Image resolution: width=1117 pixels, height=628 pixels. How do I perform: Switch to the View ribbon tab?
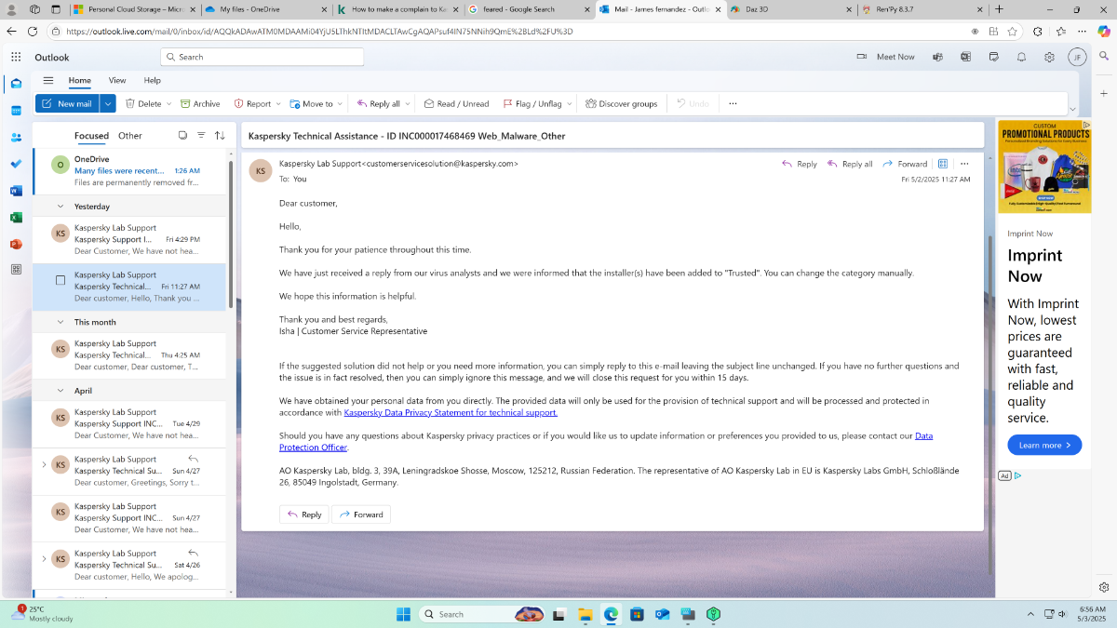pyautogui.click(x=117, y=80)
